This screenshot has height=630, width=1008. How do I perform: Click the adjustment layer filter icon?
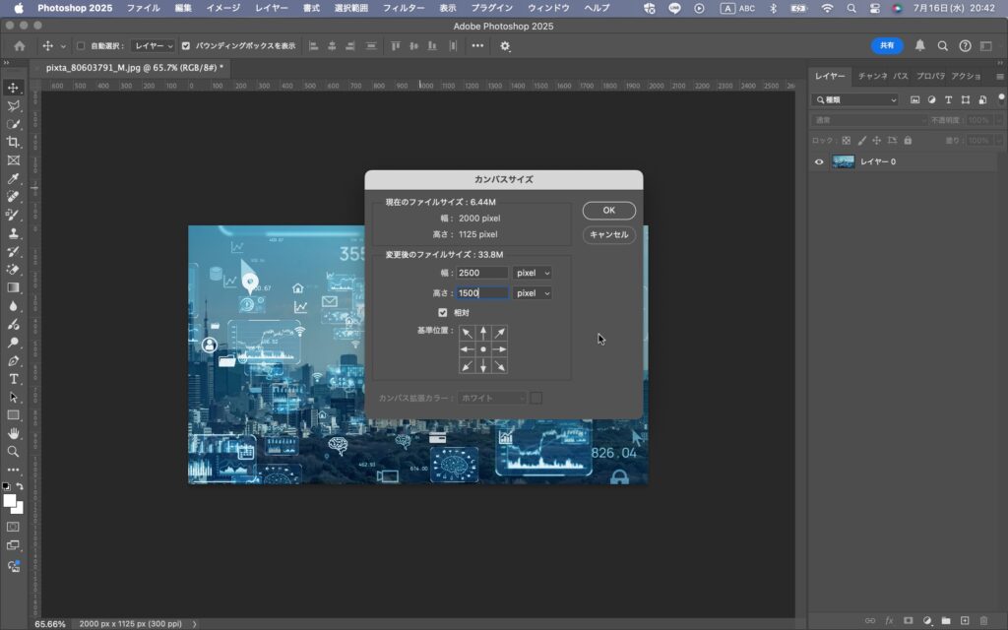click(931, 99)
